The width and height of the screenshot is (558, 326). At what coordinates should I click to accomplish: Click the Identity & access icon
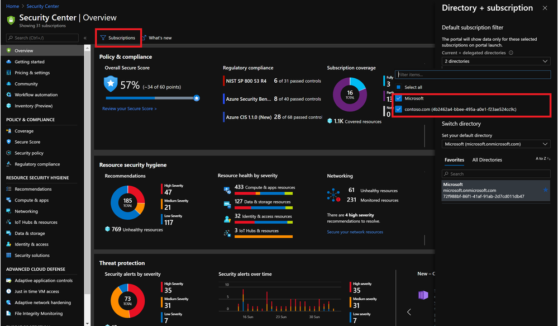pos(9,244)
